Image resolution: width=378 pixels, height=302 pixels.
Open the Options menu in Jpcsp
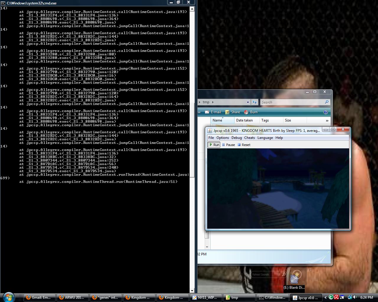[x=223, y=138]
